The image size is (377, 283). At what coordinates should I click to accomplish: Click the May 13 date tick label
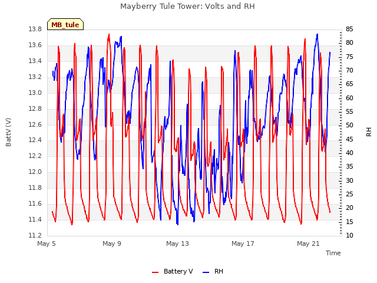[177, 243]
